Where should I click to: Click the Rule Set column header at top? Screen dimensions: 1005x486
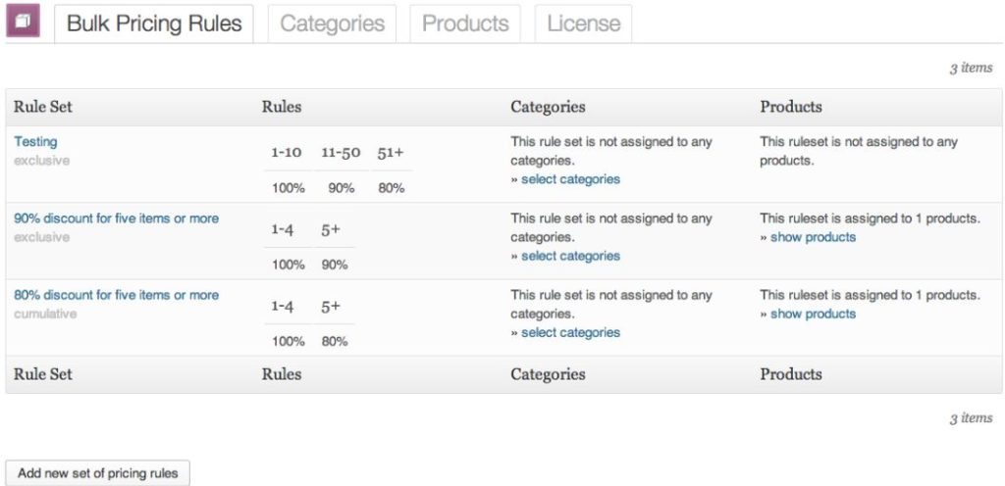coord(43,107)
